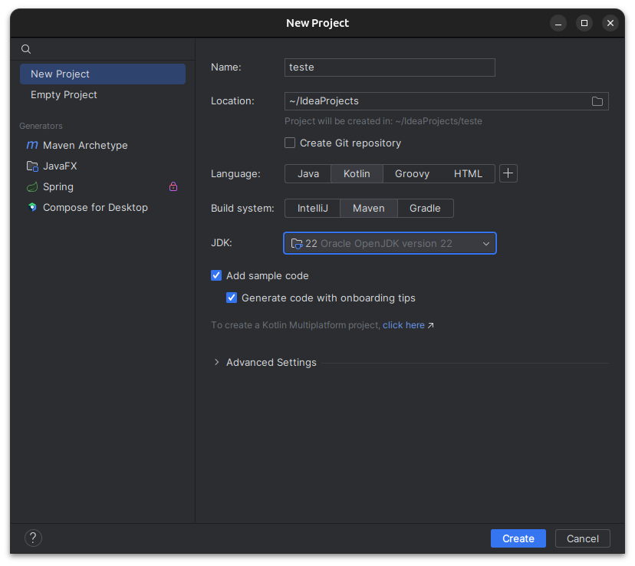This screenshot has height=566, width=635.
Task: Click the Generators section label
Action: point(41,126)
